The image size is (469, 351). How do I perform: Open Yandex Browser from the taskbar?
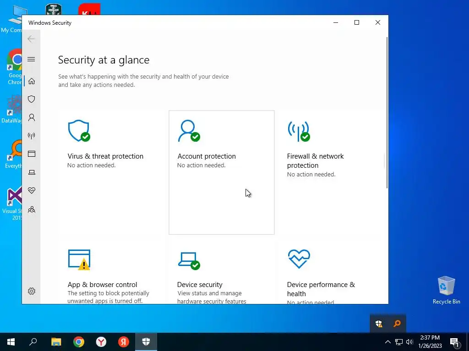(x=101, y=342)
